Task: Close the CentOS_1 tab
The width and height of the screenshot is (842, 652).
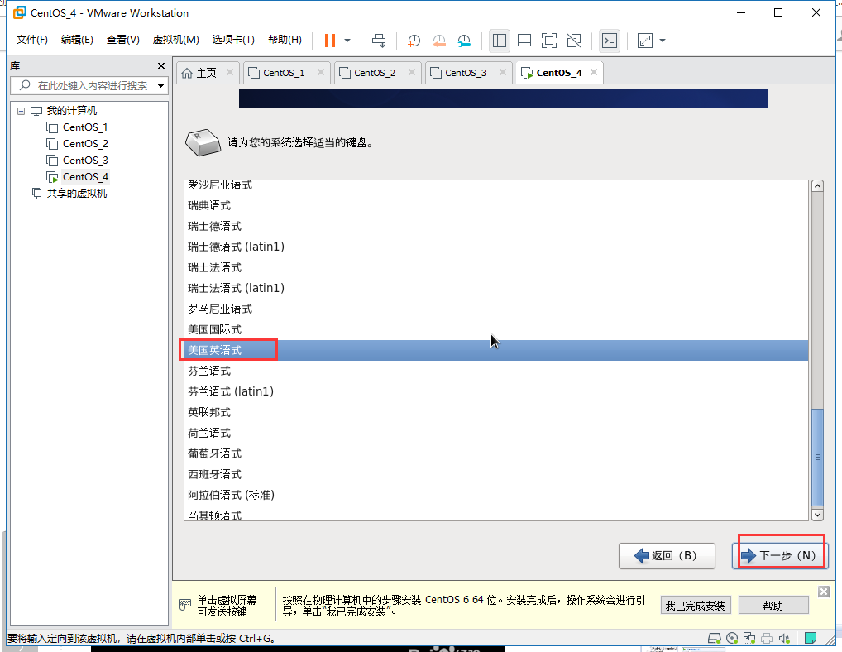Action: click(321, 72)
